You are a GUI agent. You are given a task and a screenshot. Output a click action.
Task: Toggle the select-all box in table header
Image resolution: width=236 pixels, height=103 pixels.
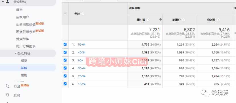tap(65, 14)
